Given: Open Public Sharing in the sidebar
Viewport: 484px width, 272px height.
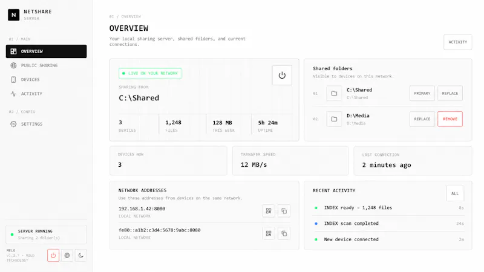Looking at the screenshot, I should point(47,65).
